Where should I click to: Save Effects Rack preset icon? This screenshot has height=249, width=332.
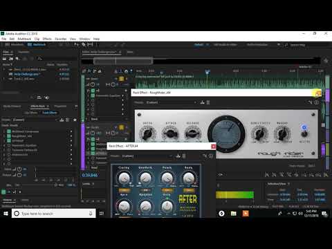pyautogui.click(x=62, y=120)
